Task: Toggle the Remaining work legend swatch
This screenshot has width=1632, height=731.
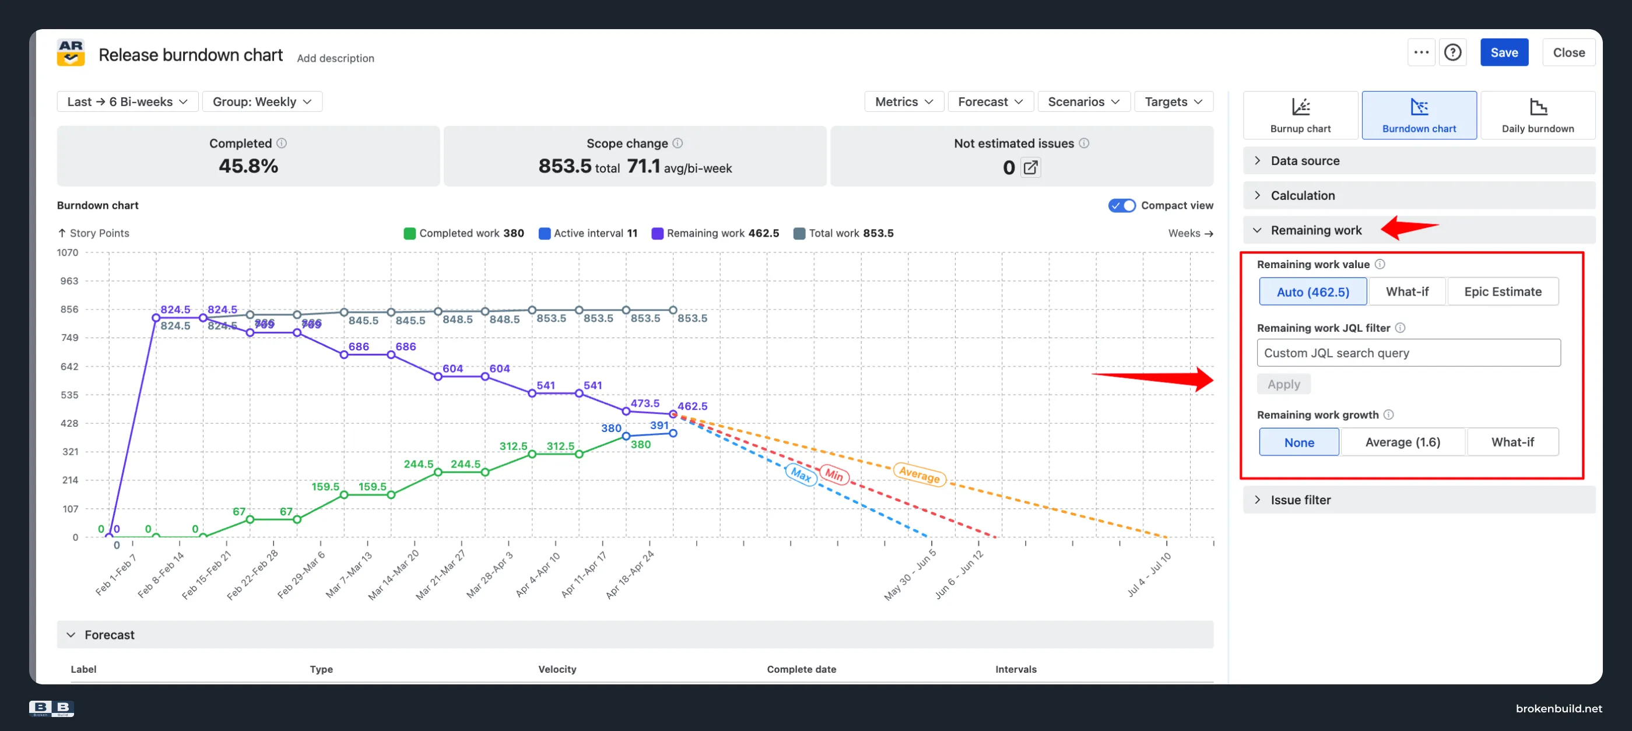Action: point(657,233)
